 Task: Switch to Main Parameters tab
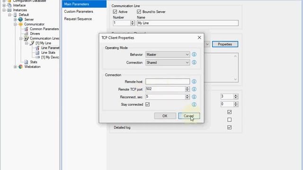(84, 4)
